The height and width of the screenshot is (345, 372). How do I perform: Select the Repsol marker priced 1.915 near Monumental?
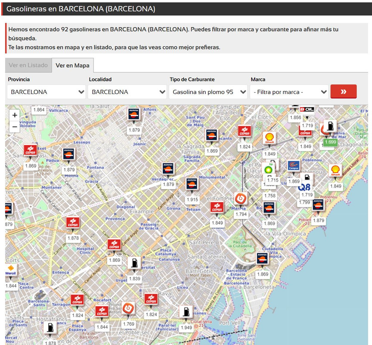(x=192, y=184)
